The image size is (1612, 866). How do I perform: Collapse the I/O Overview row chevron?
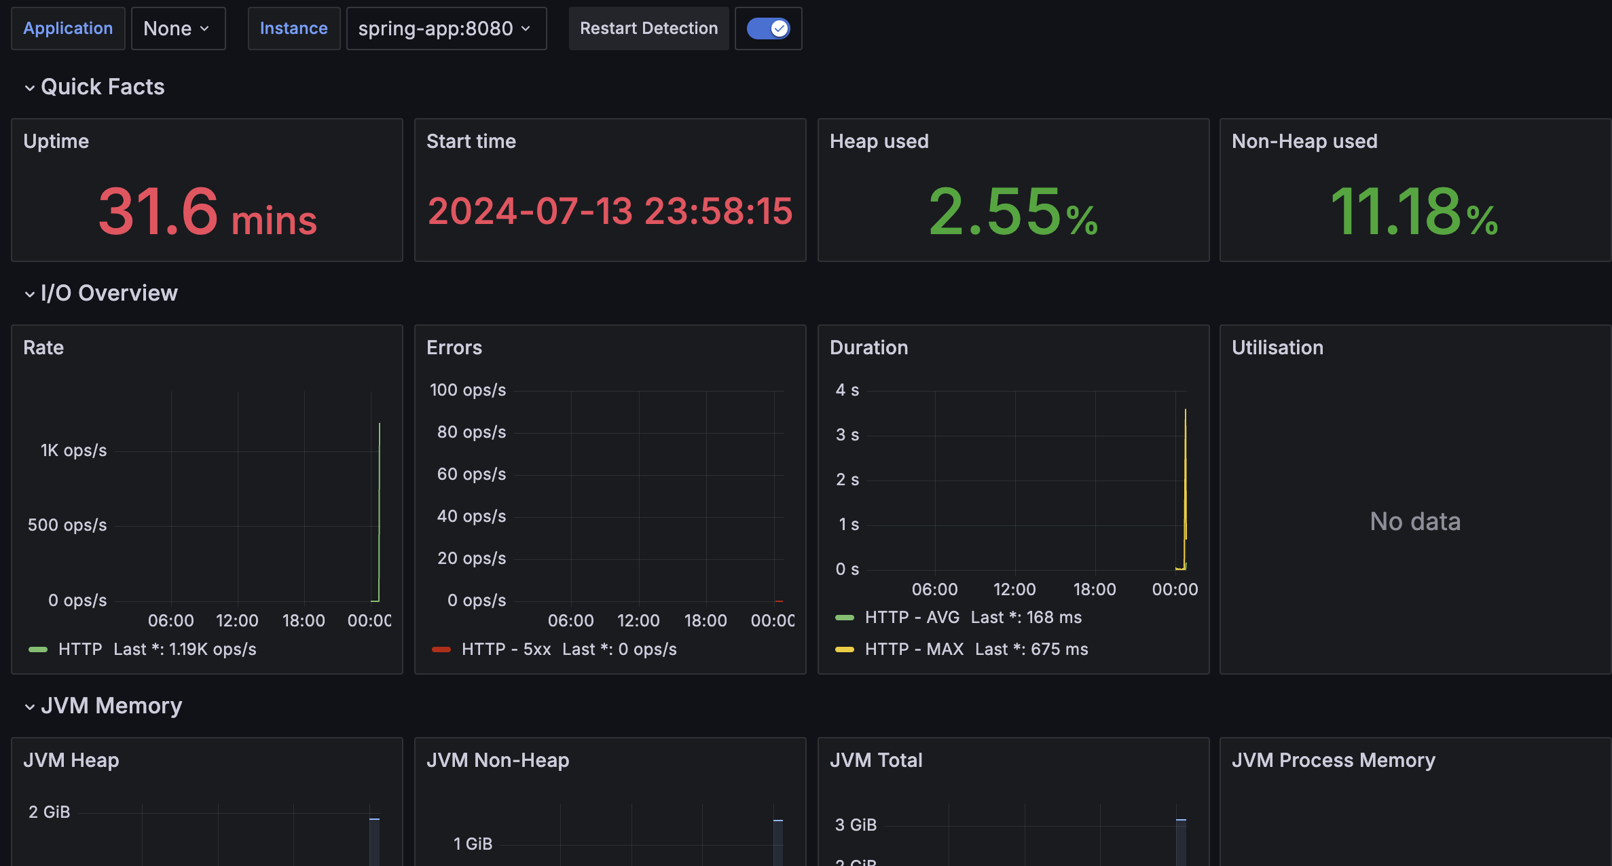[29, 294]
